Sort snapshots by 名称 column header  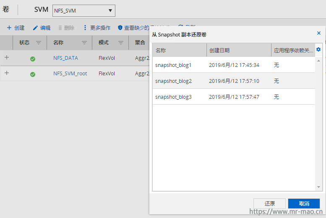[180, 50]
